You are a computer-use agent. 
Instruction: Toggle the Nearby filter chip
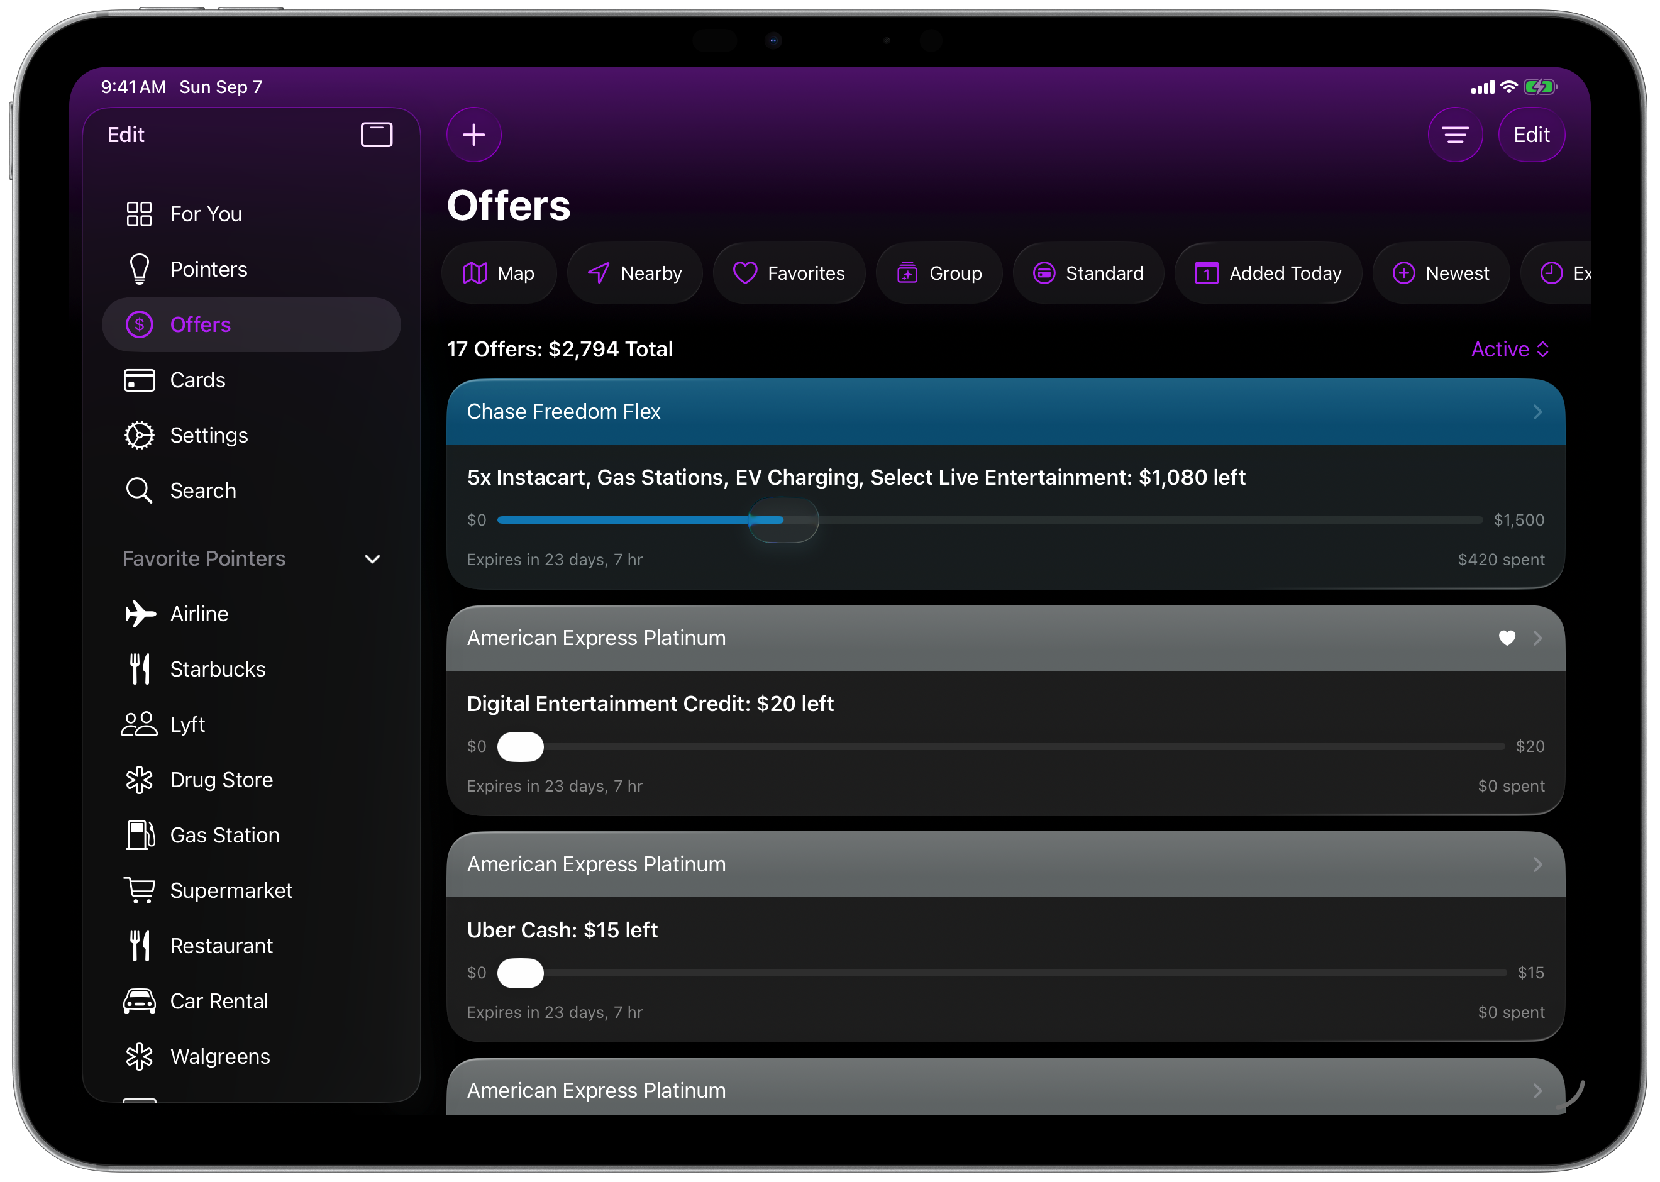[634, 273]
